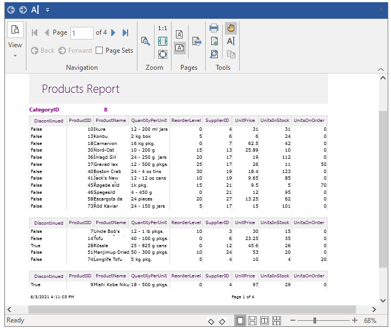Image resolution: width=391 pixels, height=329 pixels.
Task: Fit report to page width
Action: [x=163, y=41]
